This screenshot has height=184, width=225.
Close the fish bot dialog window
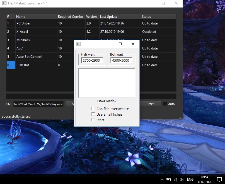[133, 44]
